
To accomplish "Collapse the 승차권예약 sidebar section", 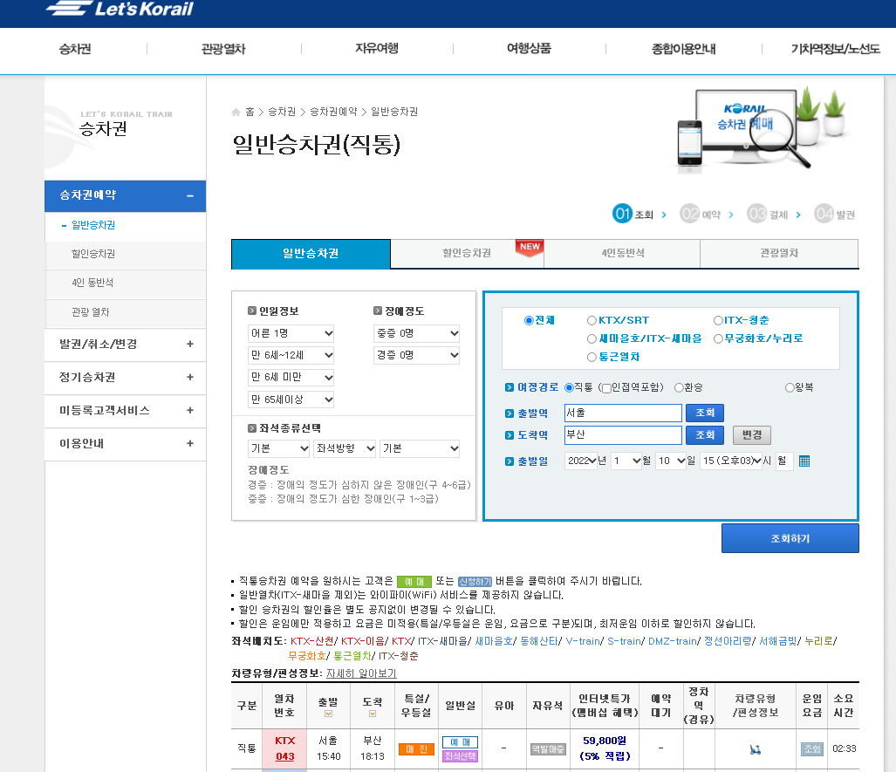I will point(125,195).
